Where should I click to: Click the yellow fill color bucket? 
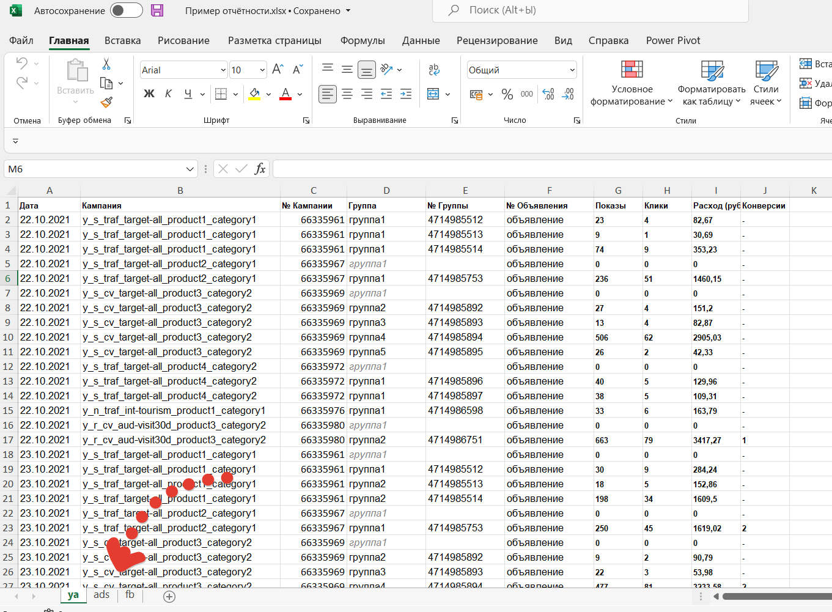coord(254,94)
